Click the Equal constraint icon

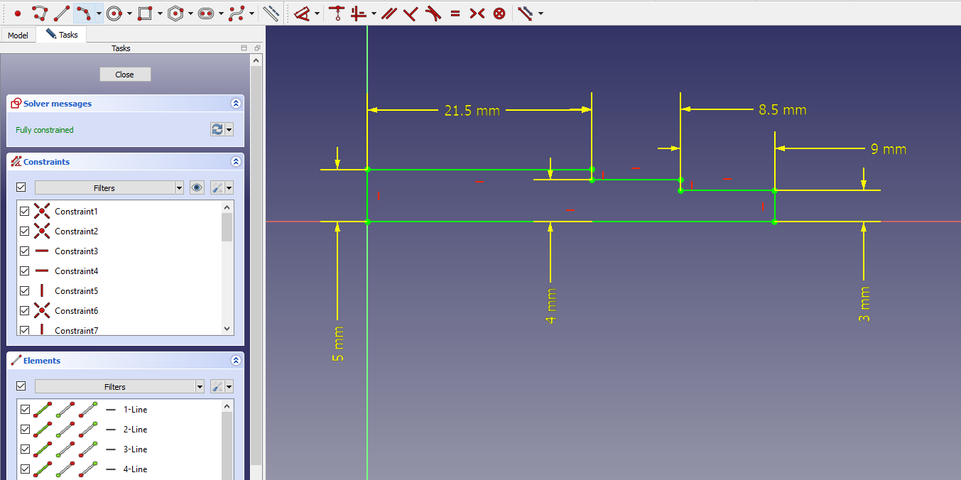tap(455, 13)
